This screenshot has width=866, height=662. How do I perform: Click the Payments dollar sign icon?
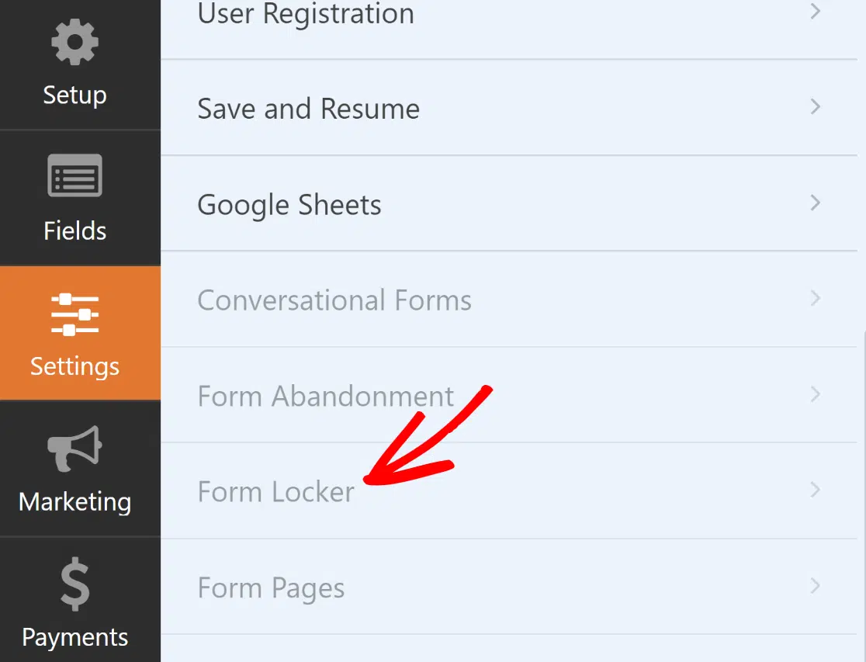pos(74,584)
